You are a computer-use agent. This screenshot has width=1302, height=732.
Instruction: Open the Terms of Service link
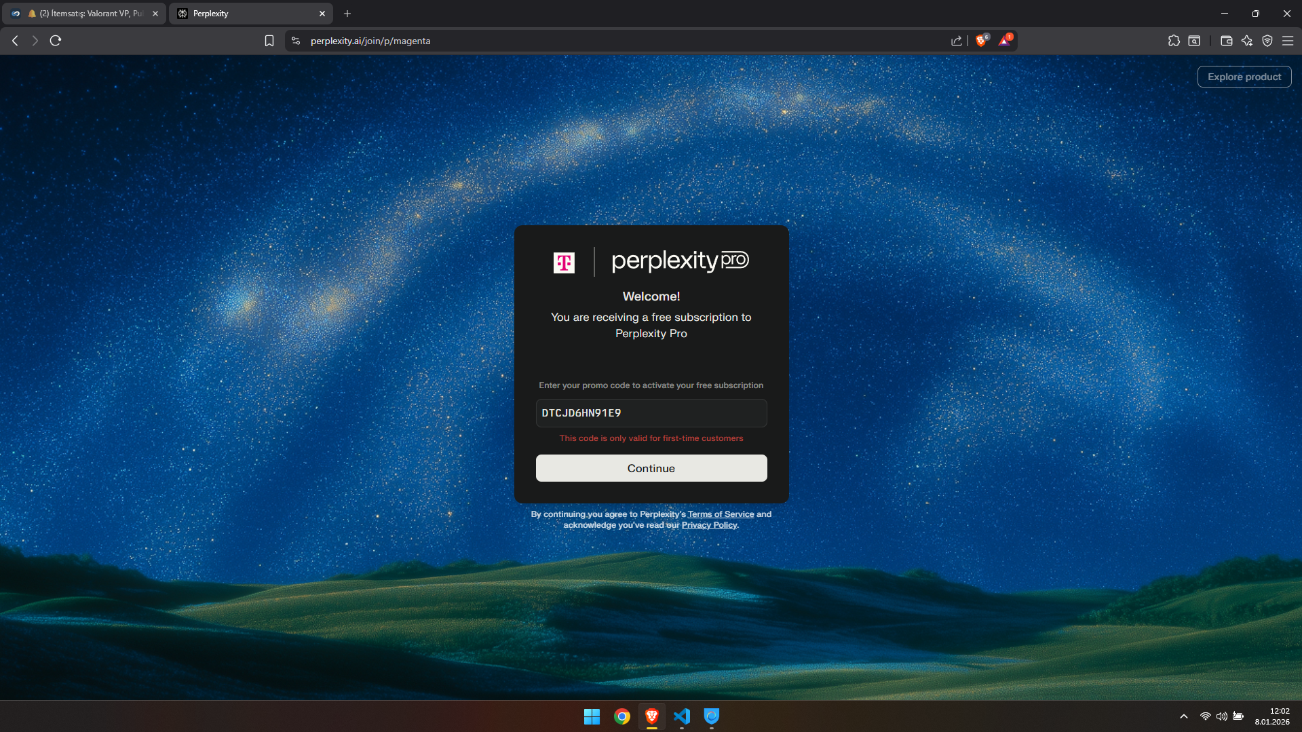coord(721,514)
